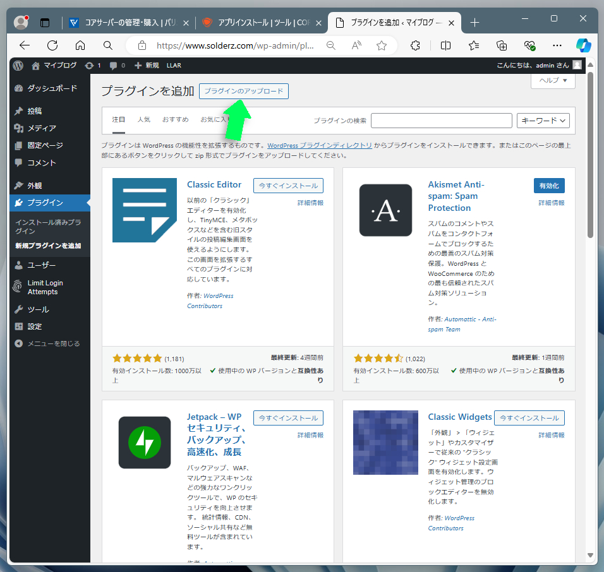Install Jetpack with 今すぐインストール
The width and height of the screenshot is (604, 572).
288,418
